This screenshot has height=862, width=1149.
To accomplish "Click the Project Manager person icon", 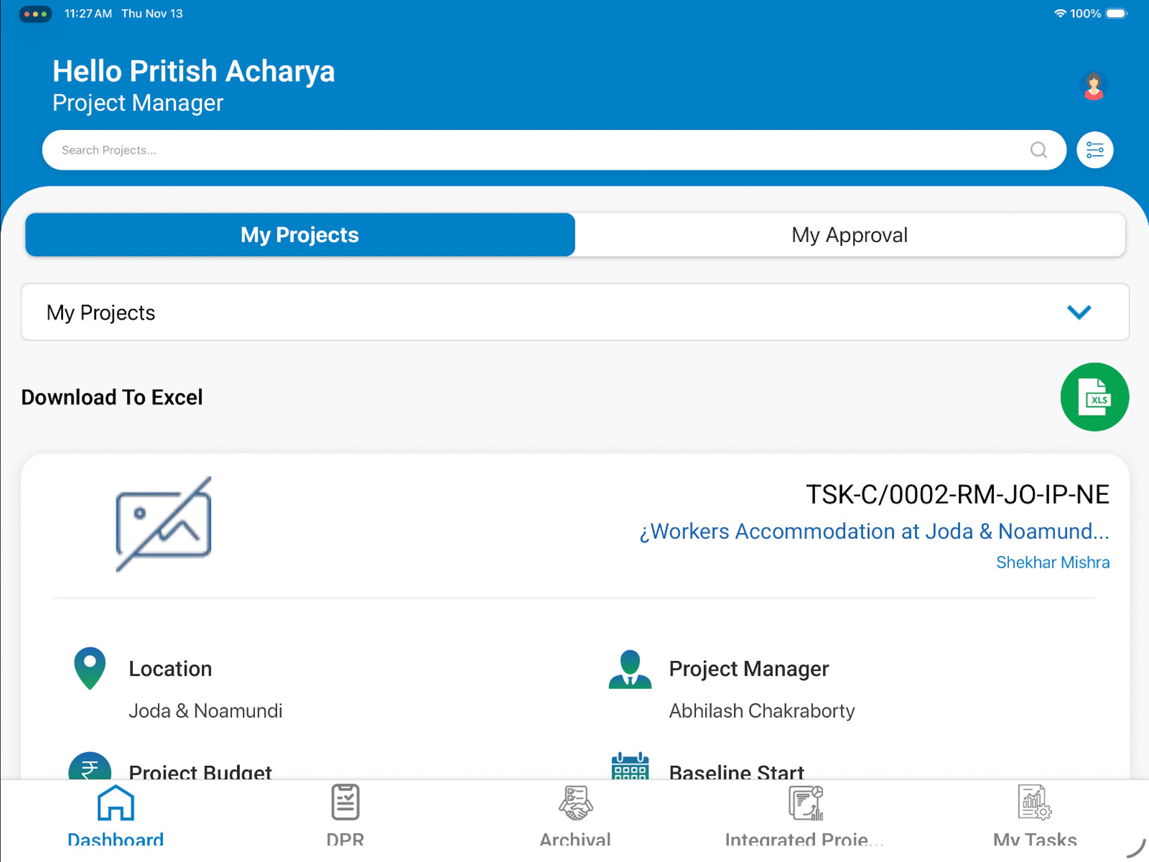I will 630,669.
